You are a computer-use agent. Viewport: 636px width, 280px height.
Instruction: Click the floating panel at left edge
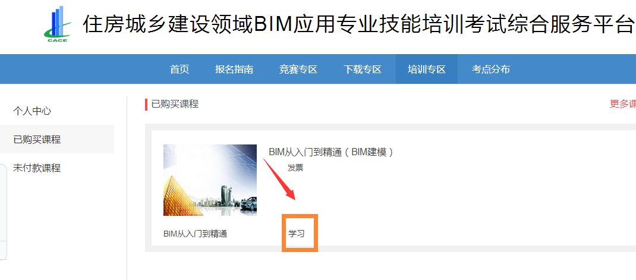click(3, 212)
